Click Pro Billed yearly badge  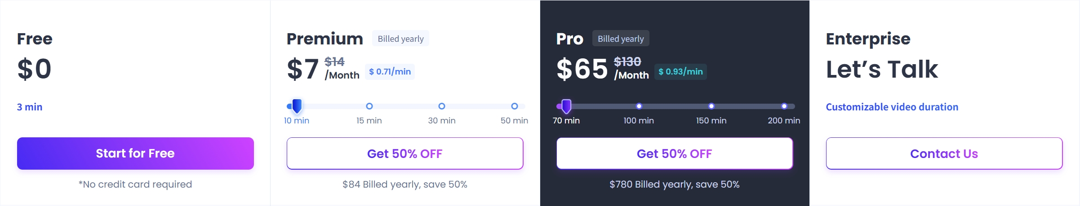pos(621,39)
